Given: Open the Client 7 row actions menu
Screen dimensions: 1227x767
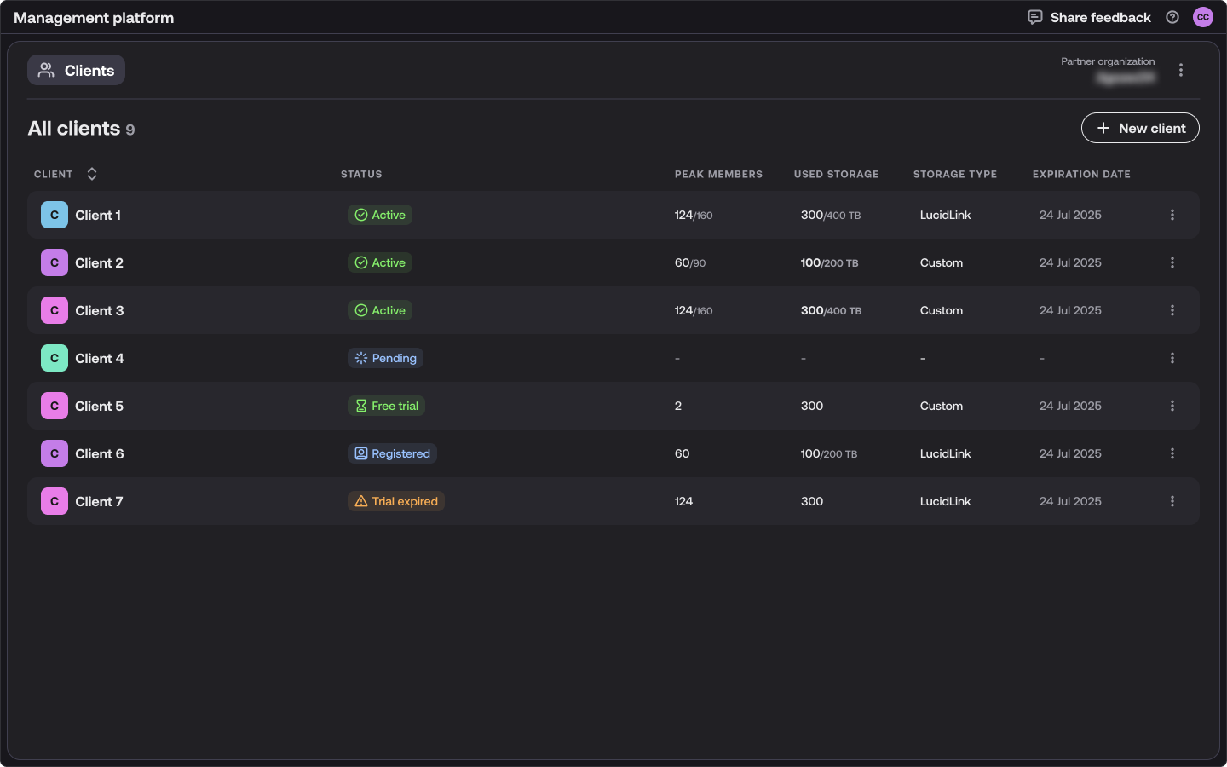Looking at the screenshot, I should pyautogui.click(x=1172, y=501).
